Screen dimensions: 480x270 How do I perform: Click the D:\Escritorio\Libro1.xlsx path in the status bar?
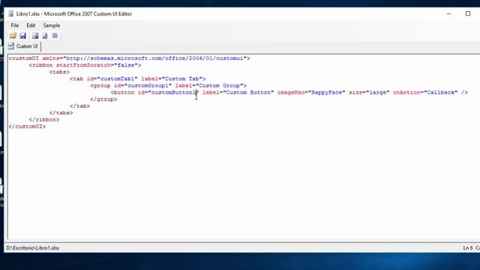point(33,248)
